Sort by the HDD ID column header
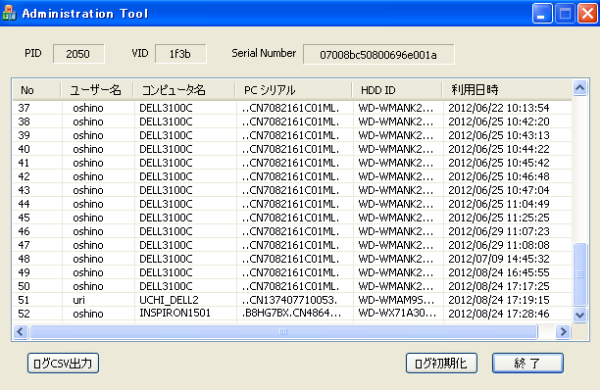The width and height of the screenshot is (601, 391). point(397,90)
